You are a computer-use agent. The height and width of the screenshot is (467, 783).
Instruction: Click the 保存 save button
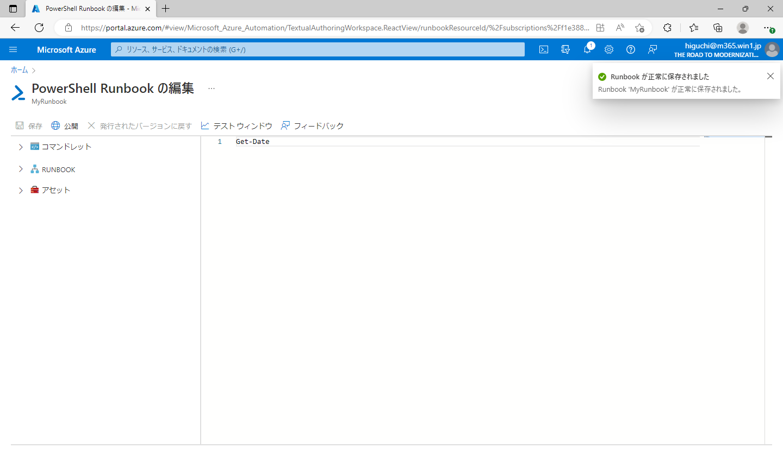[29, 126]
